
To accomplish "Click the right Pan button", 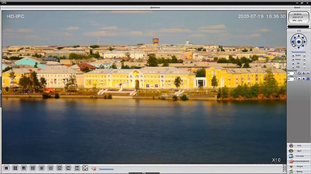I will [304, 67].
